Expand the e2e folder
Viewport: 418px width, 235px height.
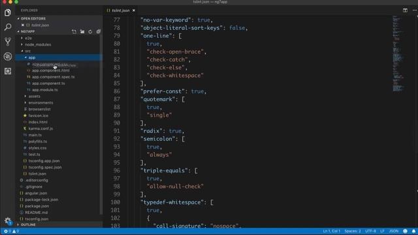click(x=28, y=38)
